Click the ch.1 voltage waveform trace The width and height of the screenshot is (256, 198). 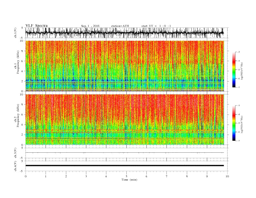point(124,33)
